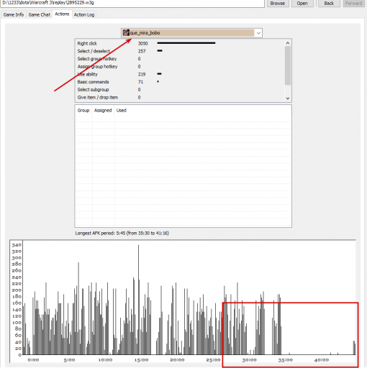Click the 340 label on the APM axis
This screenshot has height=368, width=367.
click(x=17, y=245)
